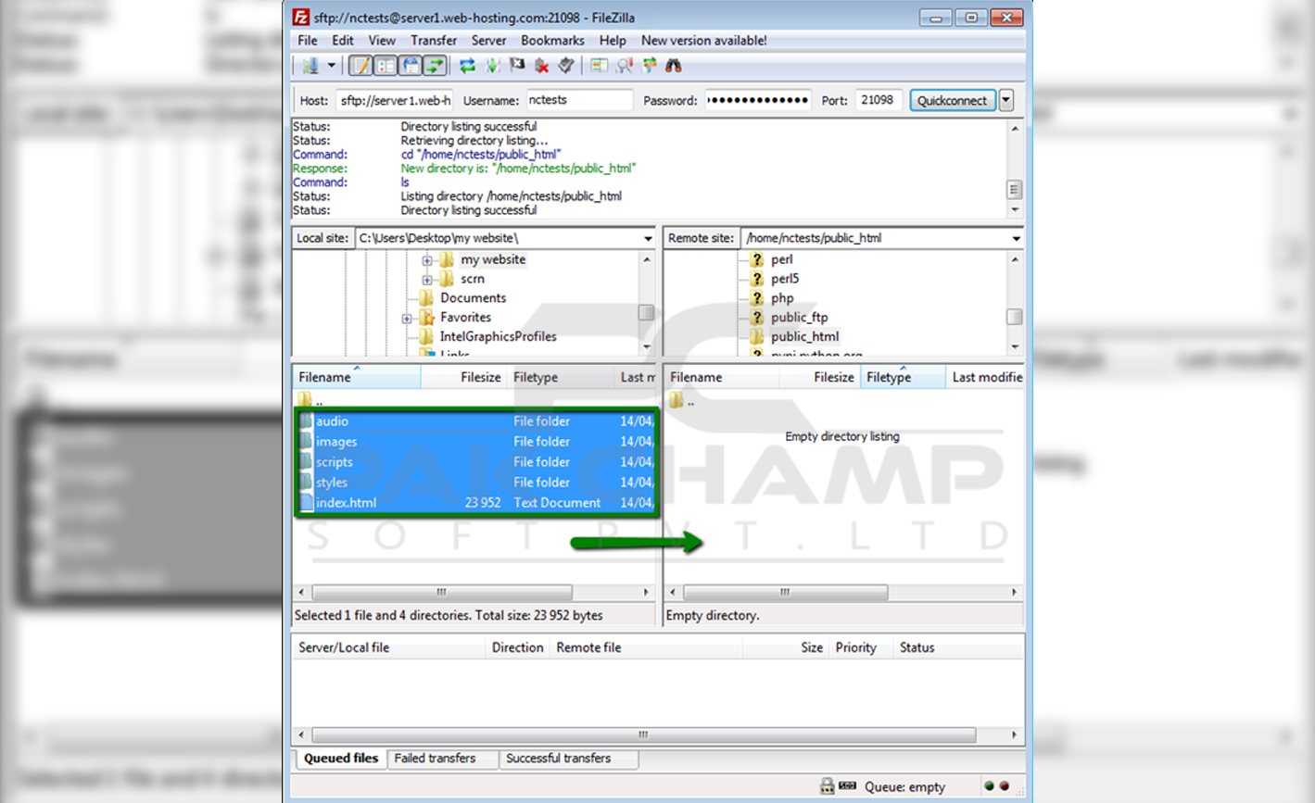Open 'New version available!' menu

703,41
